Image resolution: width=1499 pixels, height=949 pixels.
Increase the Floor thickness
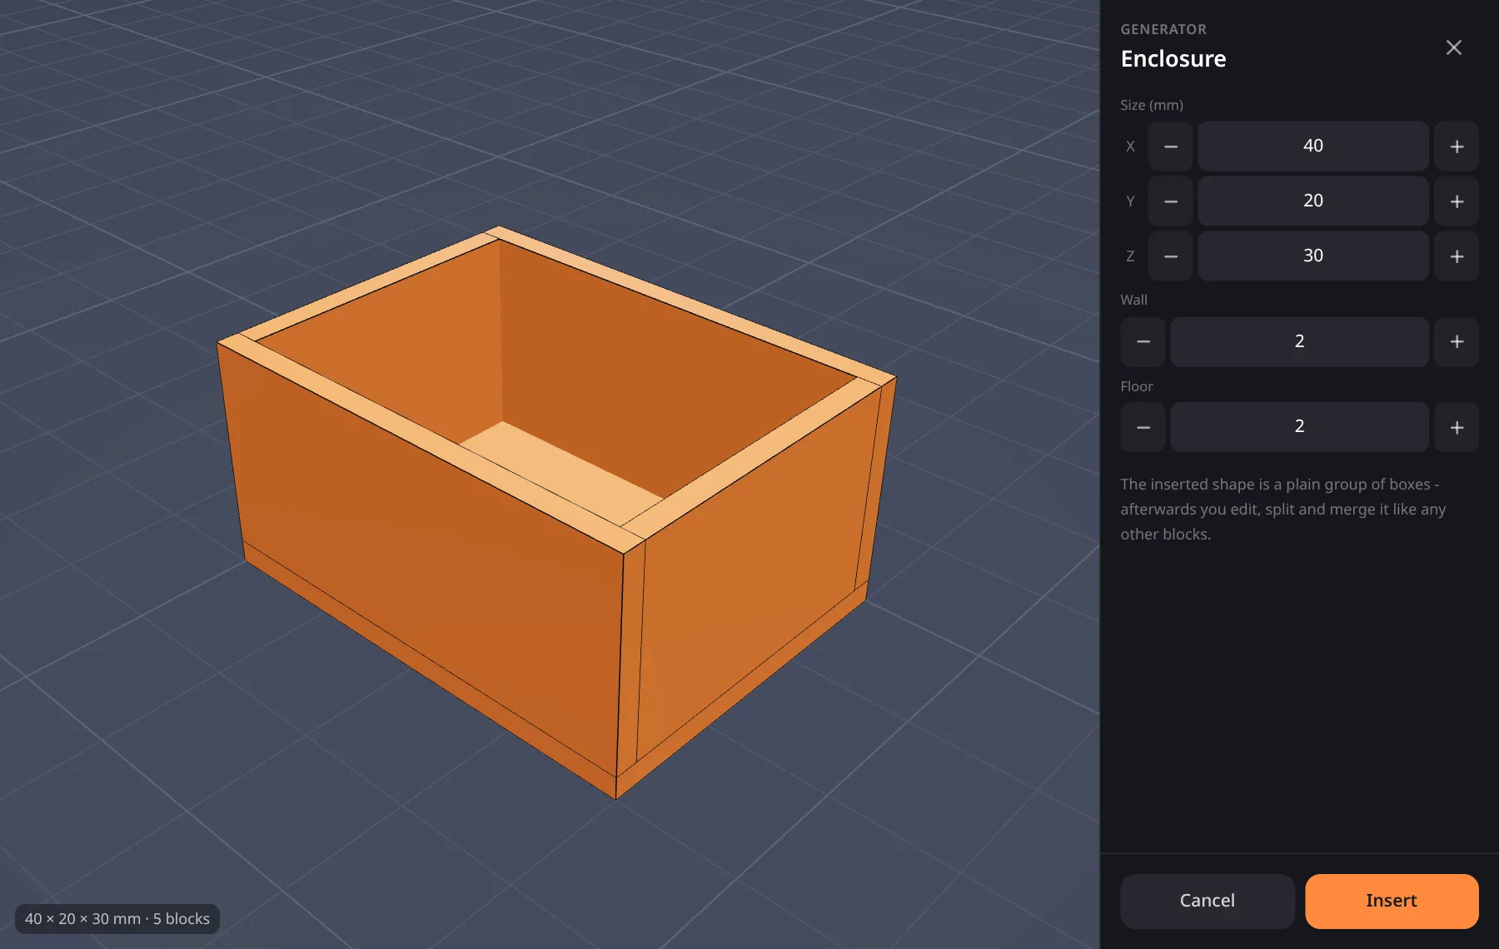[x=1457, y=427]
